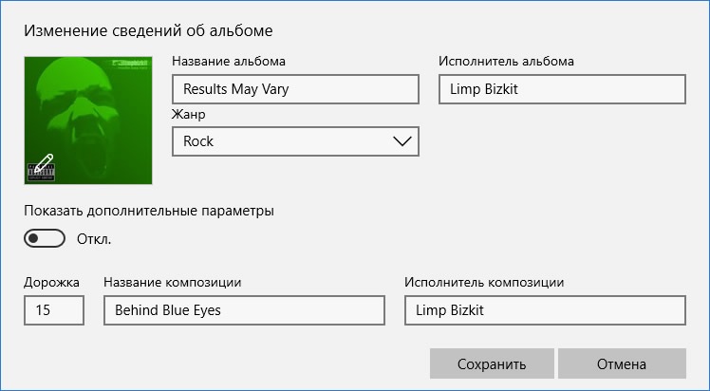710x391 pixels.
Task: Click the Изменение сведений об альбоме dialog title
Action: pos(148,30)
